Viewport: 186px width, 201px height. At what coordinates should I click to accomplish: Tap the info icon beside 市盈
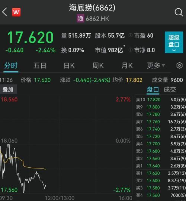coord(130,35)
